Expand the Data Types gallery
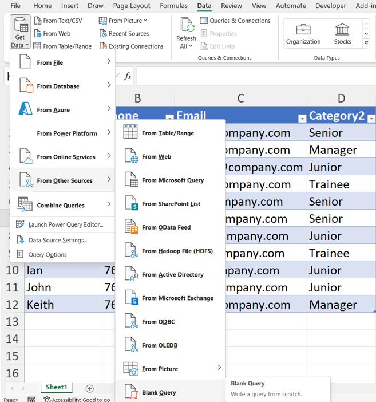376x402 pixels. [x=366, y=43]
